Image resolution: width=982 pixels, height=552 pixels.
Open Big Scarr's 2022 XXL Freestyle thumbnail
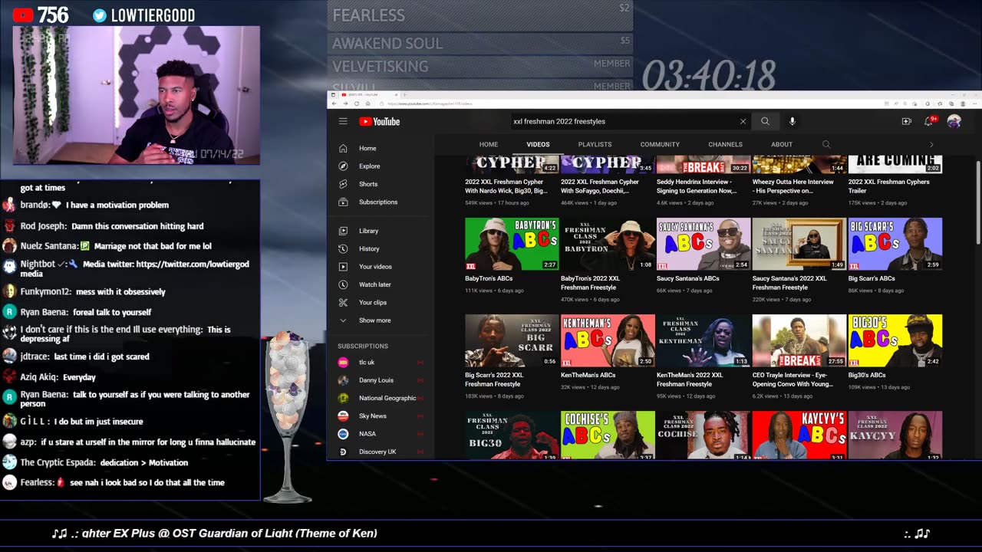(x=512, y=340)
